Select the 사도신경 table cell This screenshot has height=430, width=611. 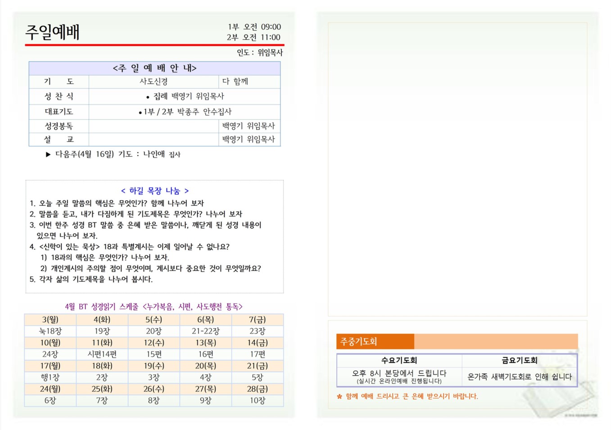click(154, 81)
